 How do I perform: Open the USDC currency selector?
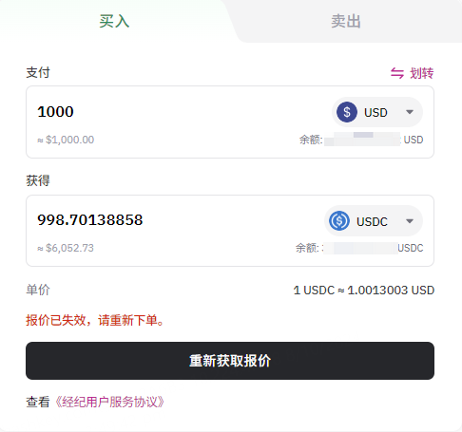pyautogui.click(x=374, y=221)
